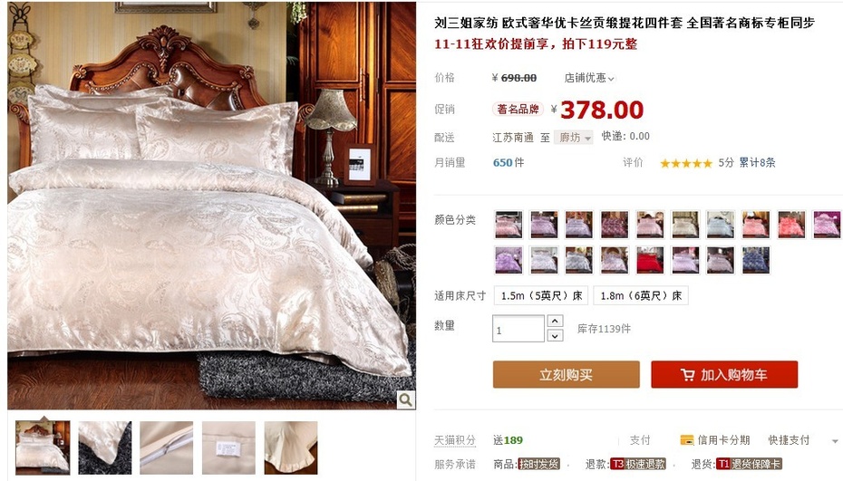Expand the payment options arrow after 快捷支付
This screenshot has width=843, height=481.
coord(835,441)
